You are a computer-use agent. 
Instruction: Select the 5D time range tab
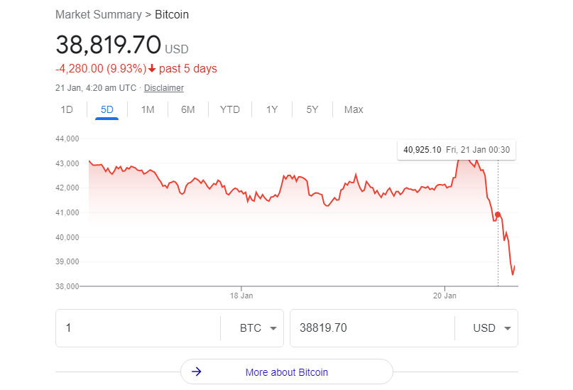click(x=107, y=109)
